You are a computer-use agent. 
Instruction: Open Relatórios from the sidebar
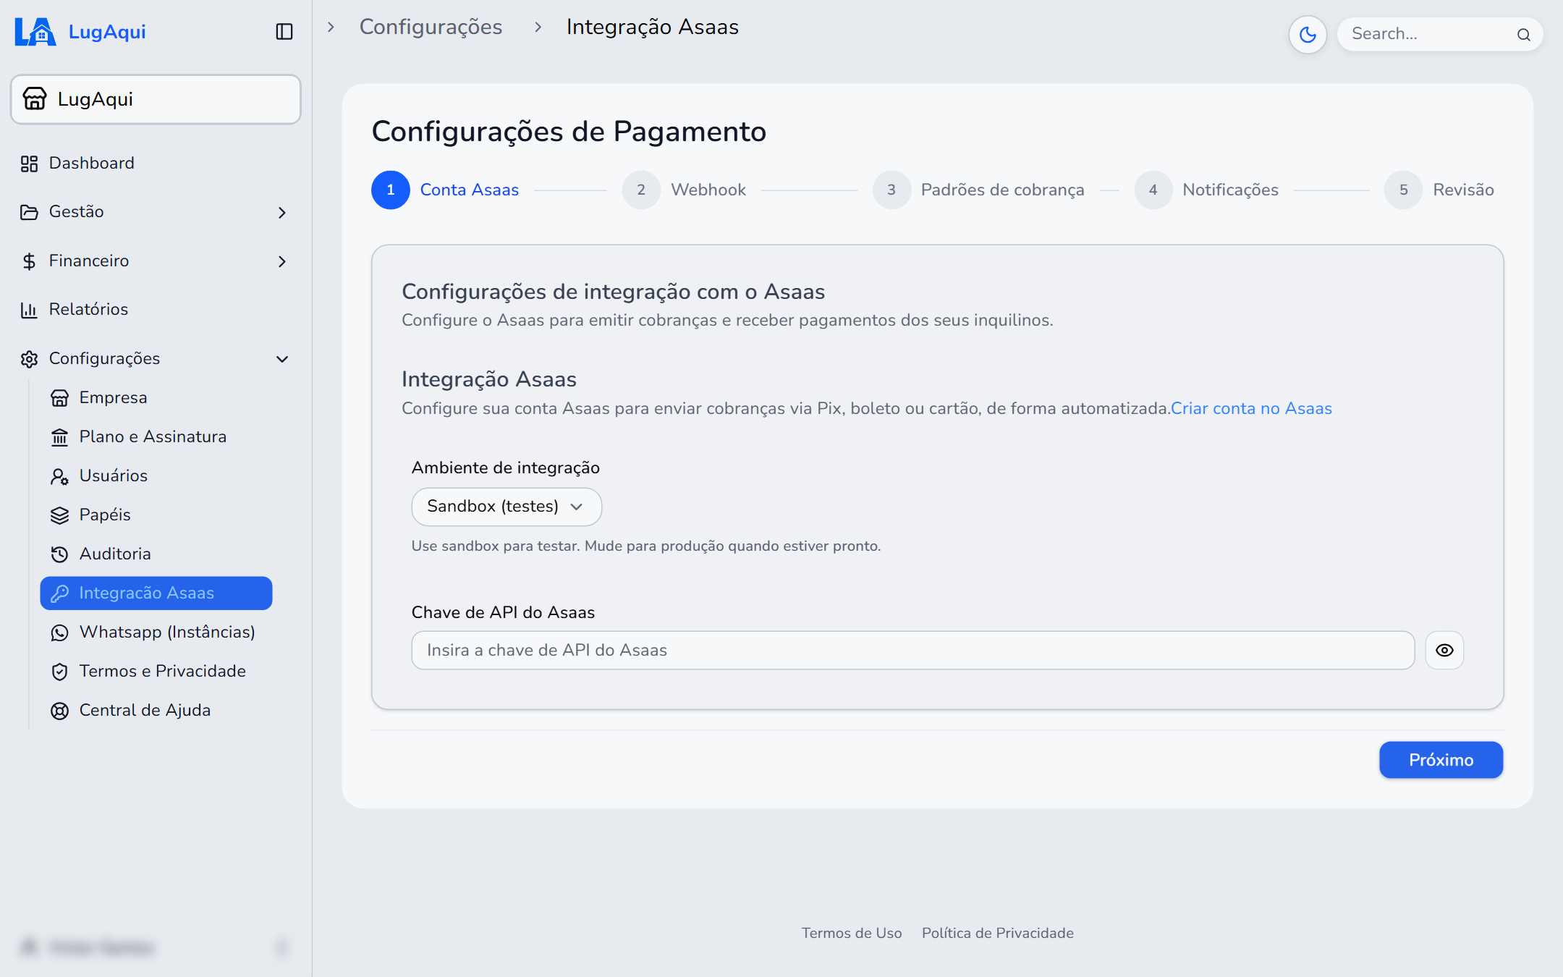tap(88, 309)
